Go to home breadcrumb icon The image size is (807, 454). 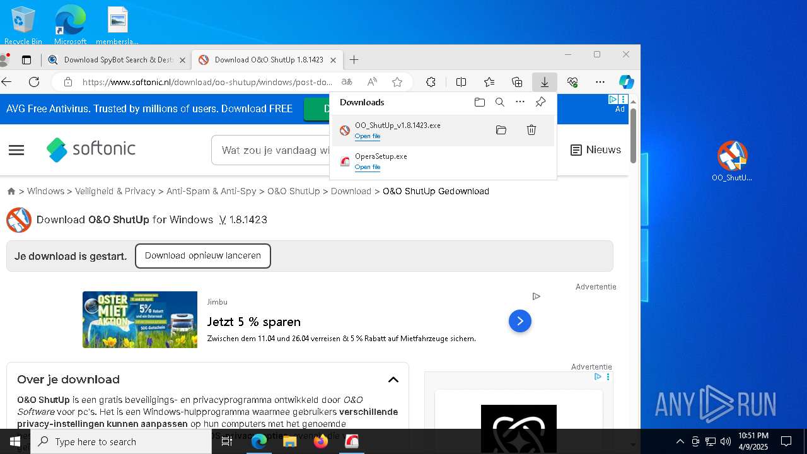click(11, 191)
